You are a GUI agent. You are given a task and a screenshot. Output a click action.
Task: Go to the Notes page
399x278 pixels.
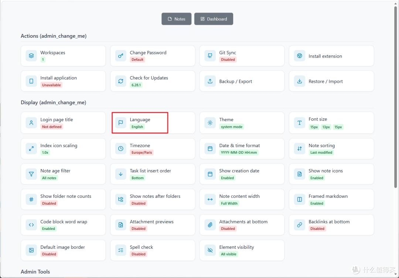(x=176, y=19)
